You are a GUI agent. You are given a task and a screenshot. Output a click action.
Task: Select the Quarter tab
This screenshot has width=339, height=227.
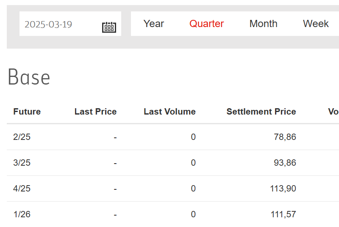[206, 24]
